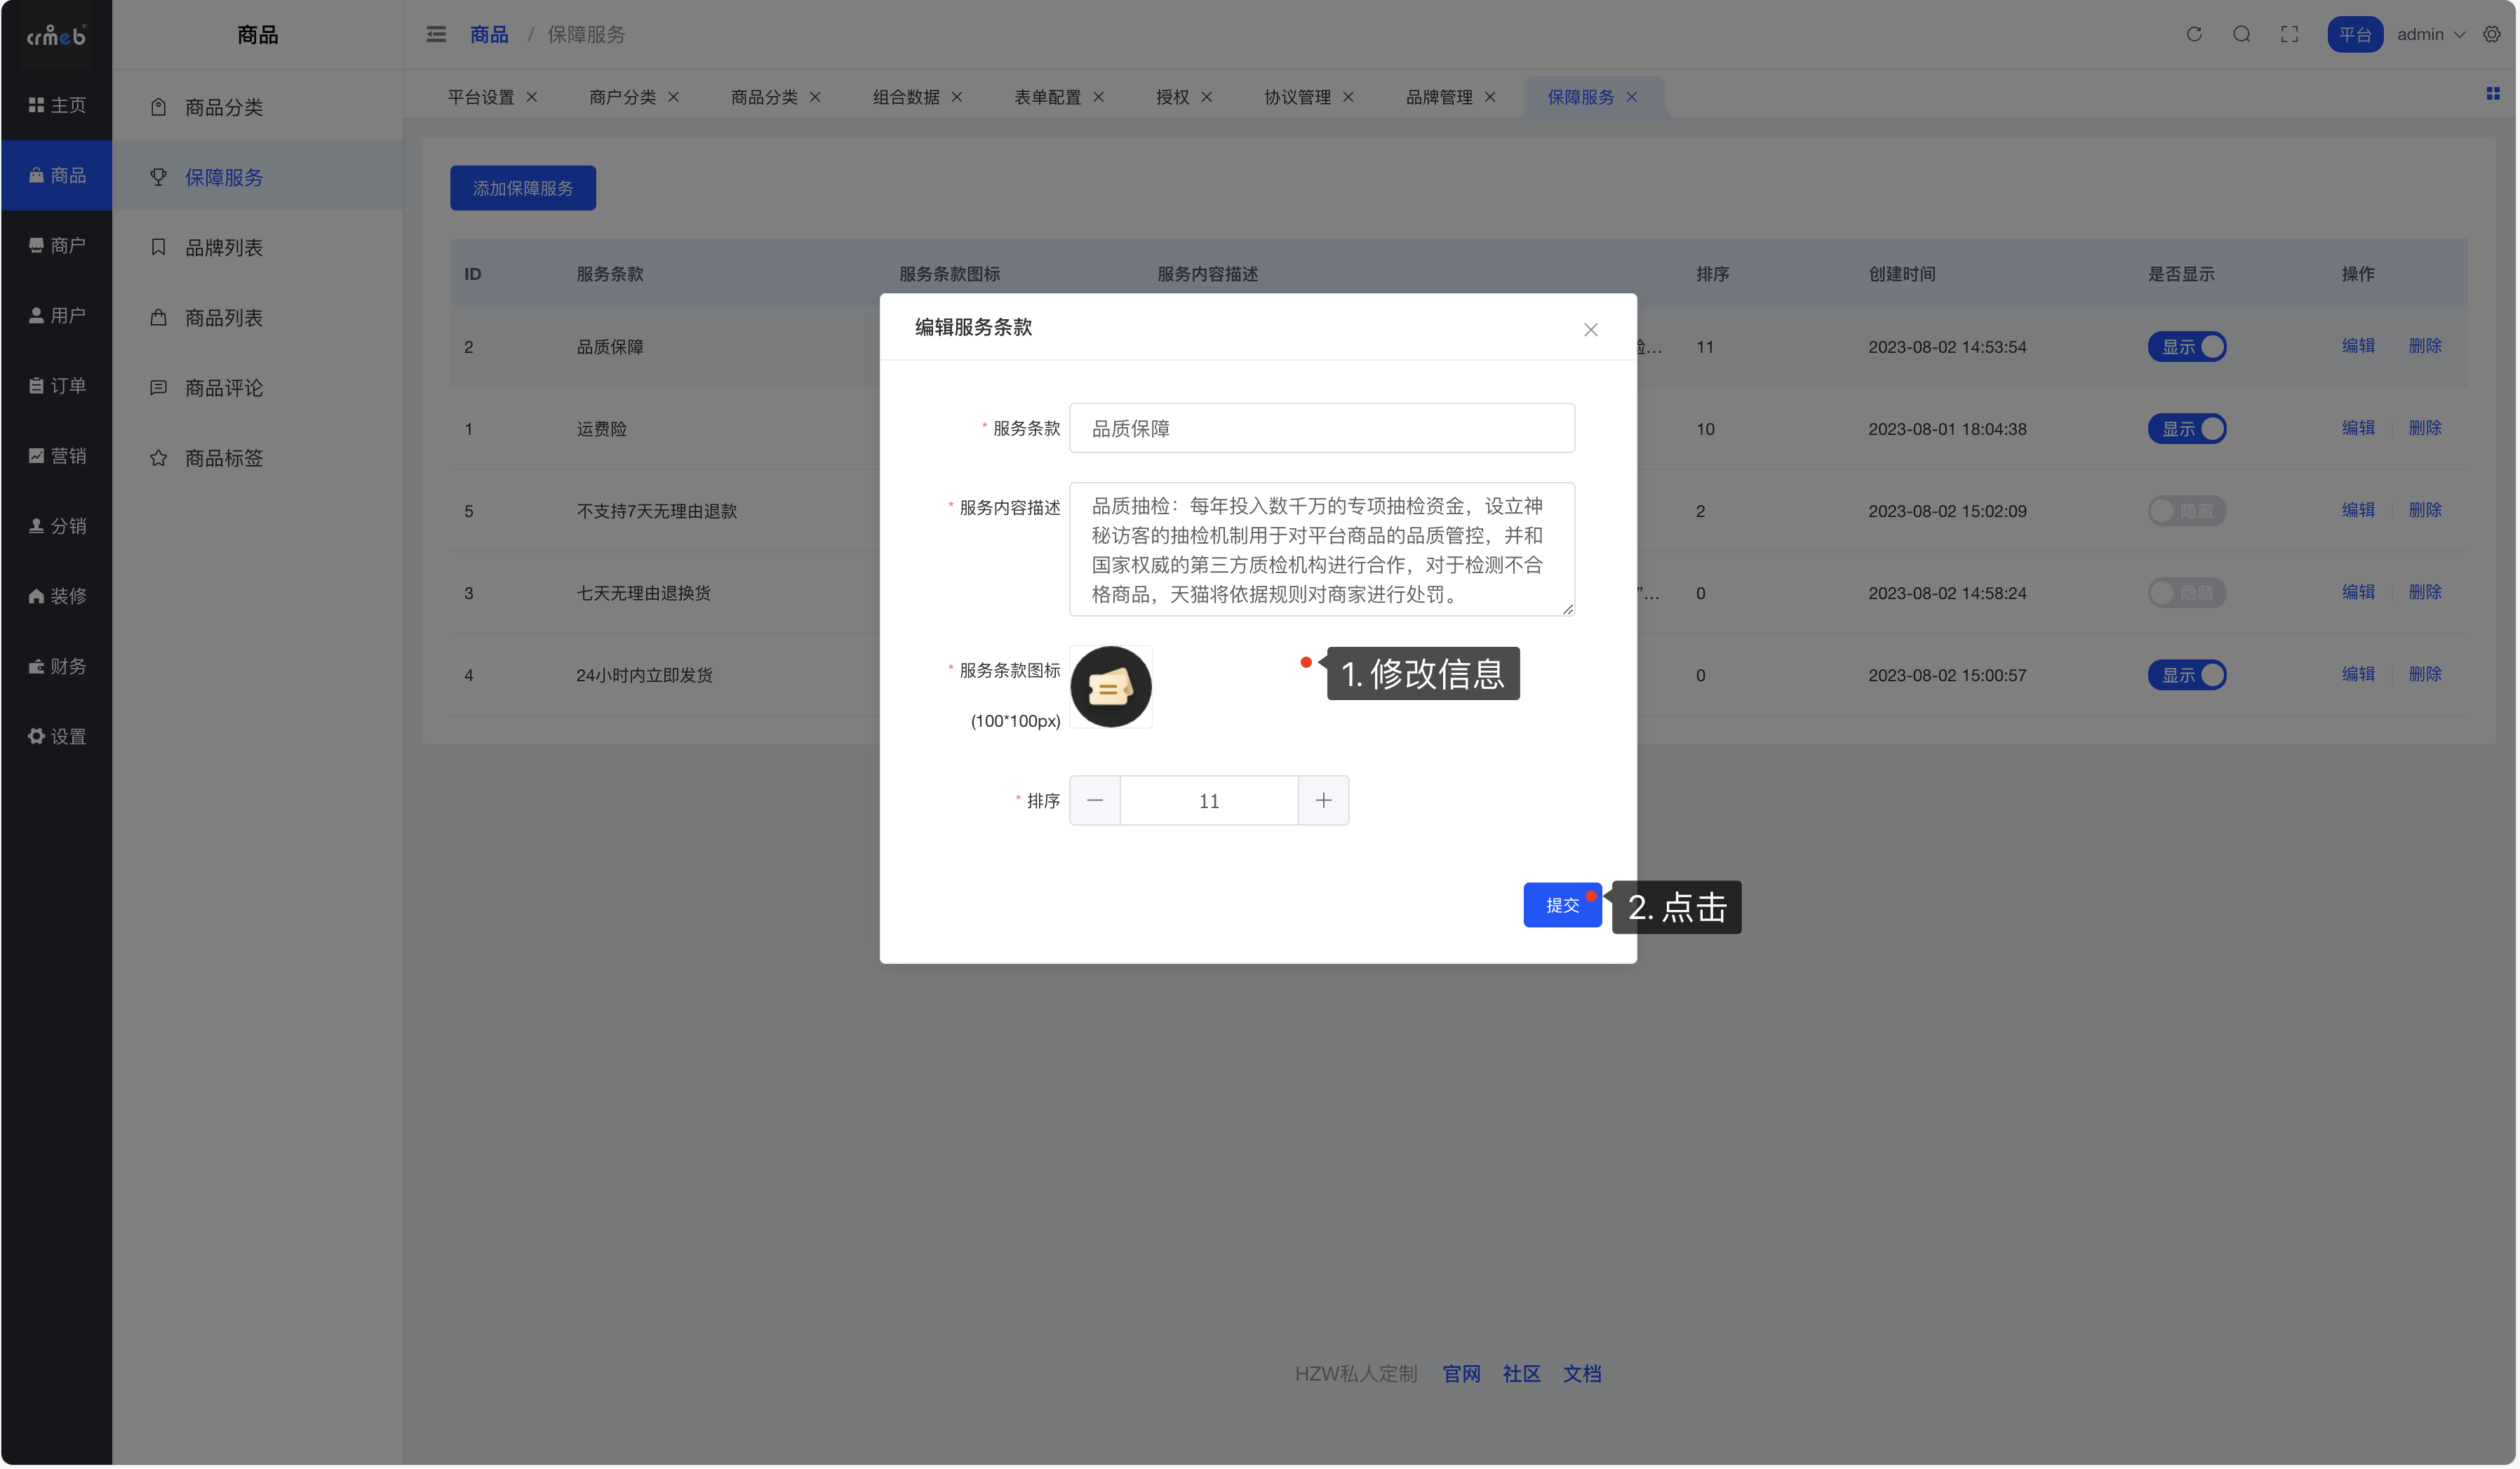Click 删除 link for 运费险 row
This screenshot has height=1469, width=2520.
(x=2424, y=428)
